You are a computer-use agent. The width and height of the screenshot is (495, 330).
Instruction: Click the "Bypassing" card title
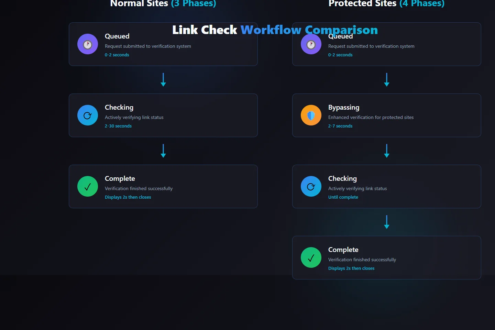click(343, 107)
